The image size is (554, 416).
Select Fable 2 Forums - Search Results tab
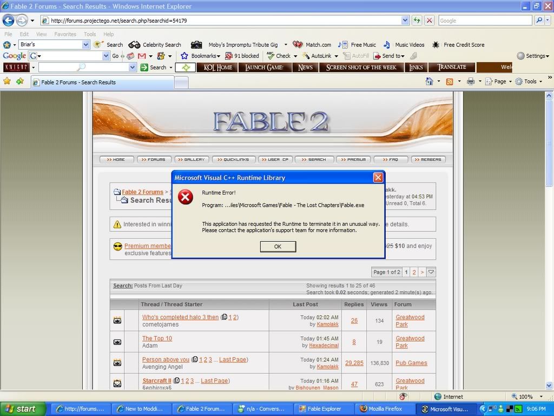click(102, 82)
